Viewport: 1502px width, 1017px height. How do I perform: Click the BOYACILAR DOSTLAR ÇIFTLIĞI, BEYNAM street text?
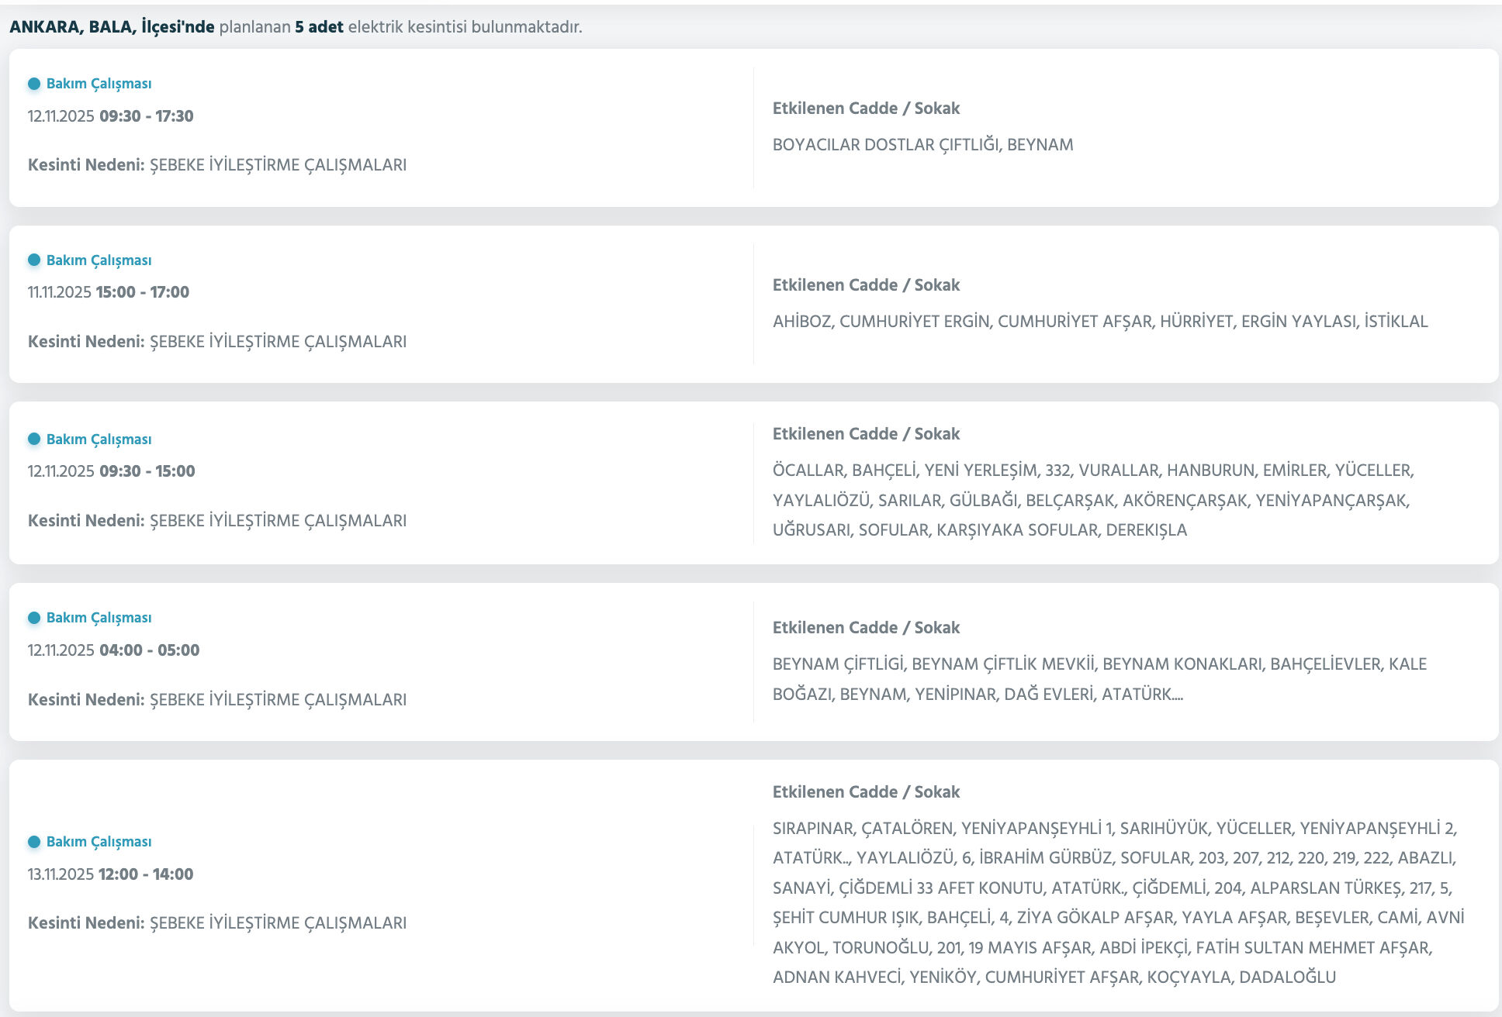click(x=922, y=145)
